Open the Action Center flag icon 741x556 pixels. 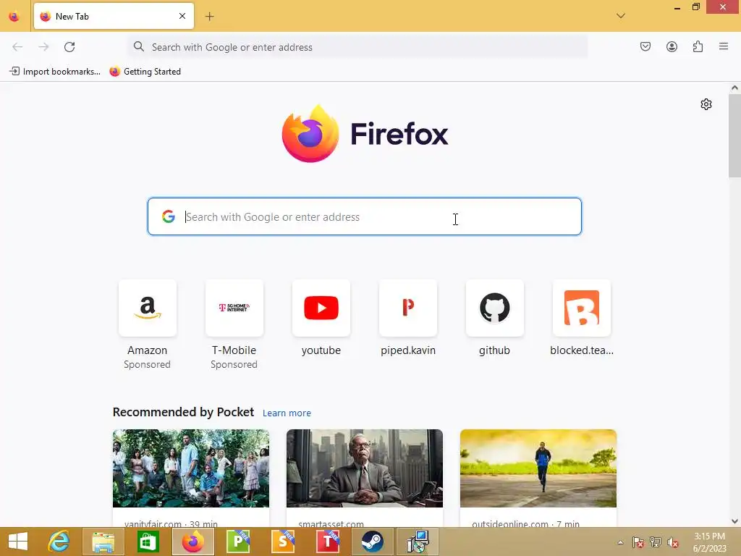pyautogui.click(x=638, y=542)
